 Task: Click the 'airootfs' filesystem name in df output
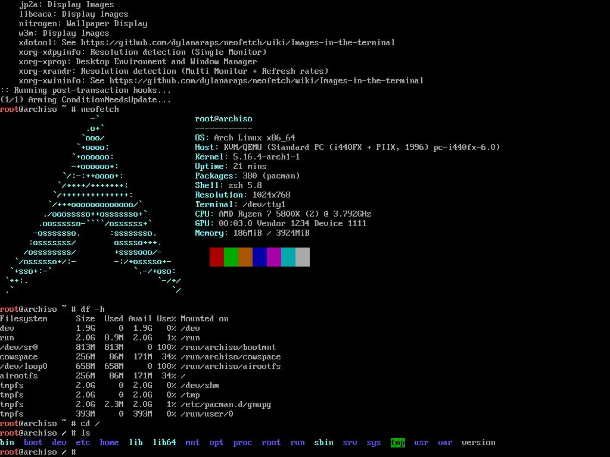click(x=19, y=376)
